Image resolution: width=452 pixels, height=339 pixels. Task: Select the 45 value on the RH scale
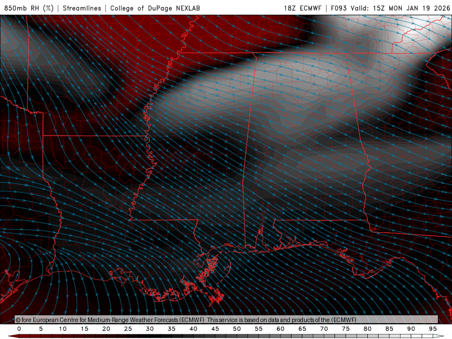[215, 329]
